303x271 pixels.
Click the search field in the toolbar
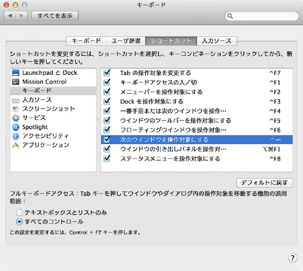263,16
